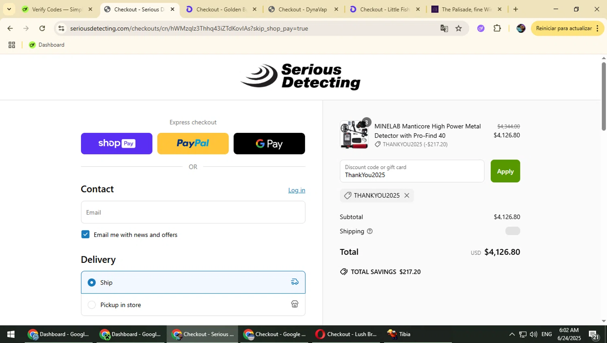The width and height of the screenshot is (607, 343).
Task: Click the TOTAL SAVINGS $217.20 text
Action: [x=386, y=272]
